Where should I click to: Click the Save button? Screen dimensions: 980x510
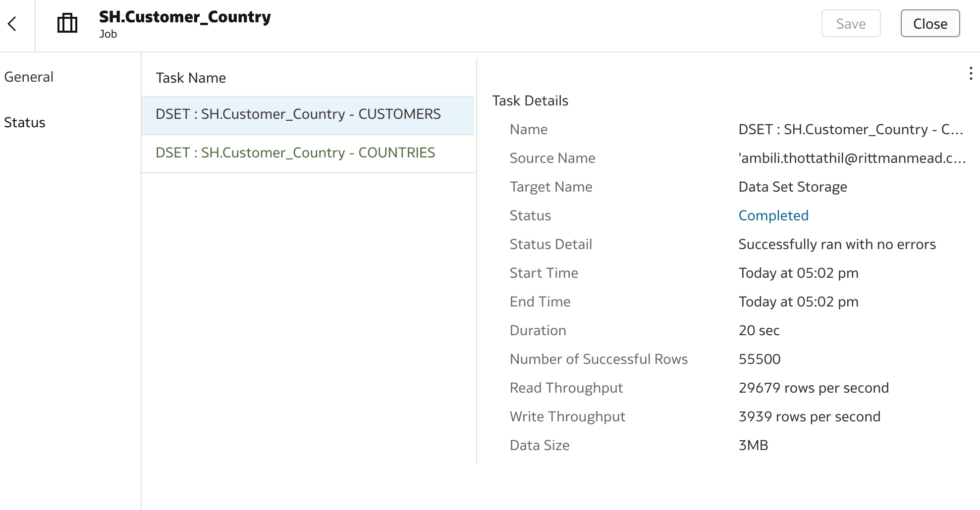[851, 23]
